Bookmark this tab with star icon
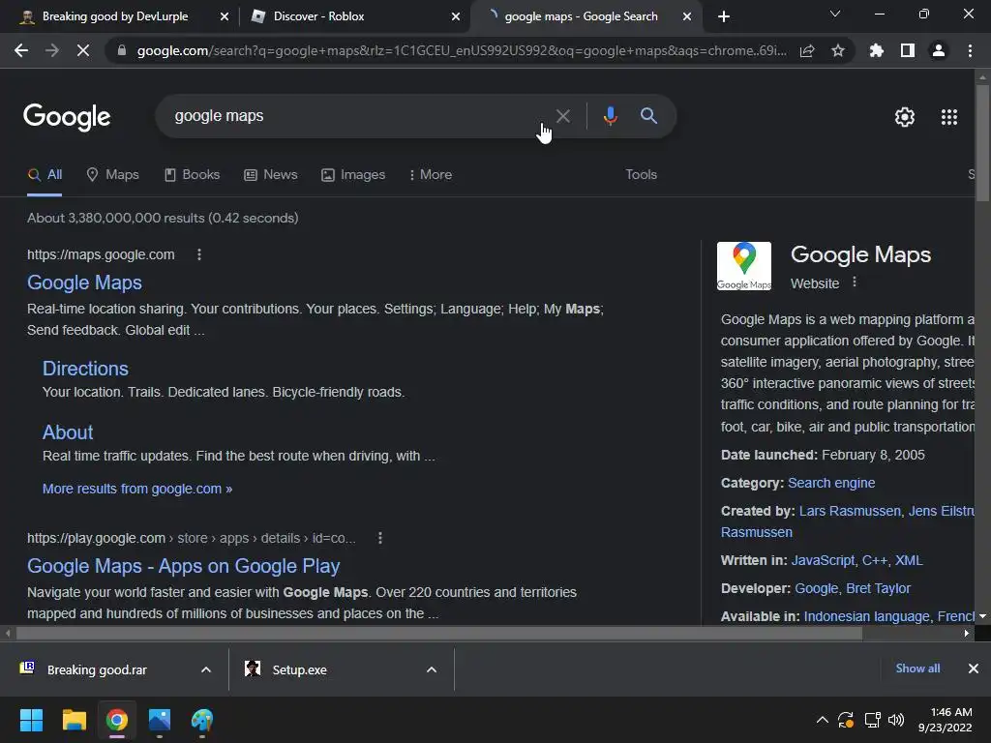 point(837,50)
